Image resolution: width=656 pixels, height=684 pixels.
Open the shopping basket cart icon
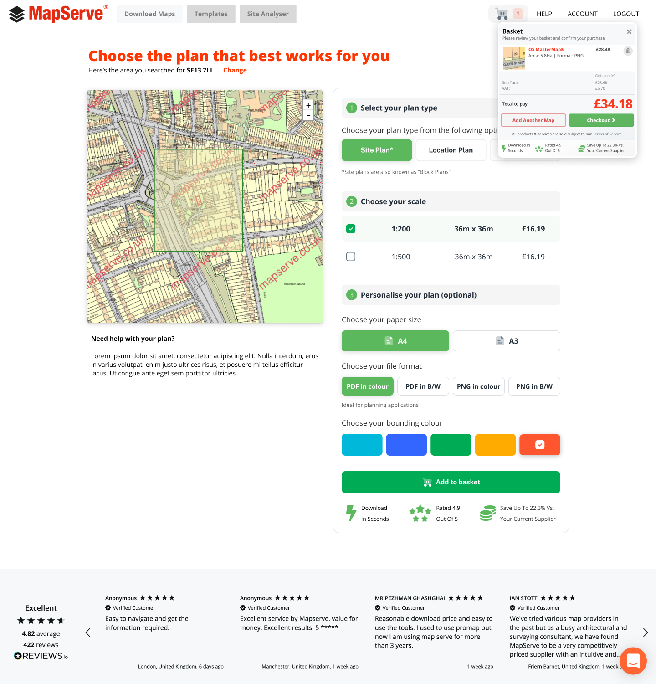(502, 14)
